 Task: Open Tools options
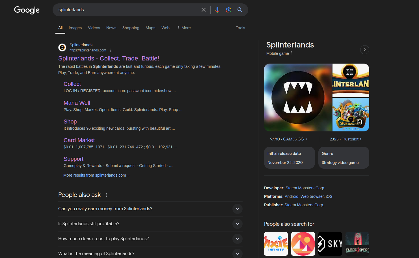coord(240,28)
